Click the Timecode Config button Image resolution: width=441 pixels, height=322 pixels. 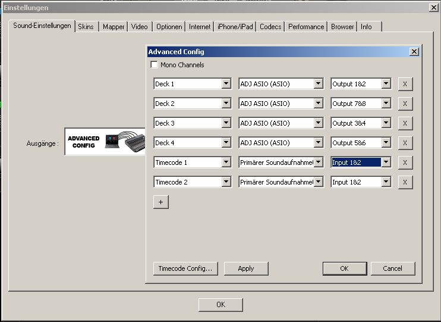(185, 268)
